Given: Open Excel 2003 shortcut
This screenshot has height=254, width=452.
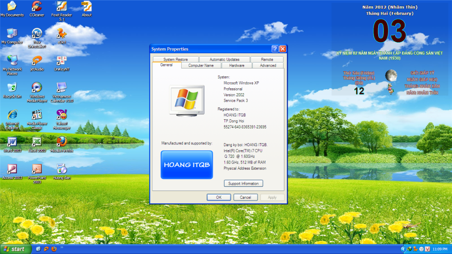Looking at the screenshot, I should click(x=37, y=145).
